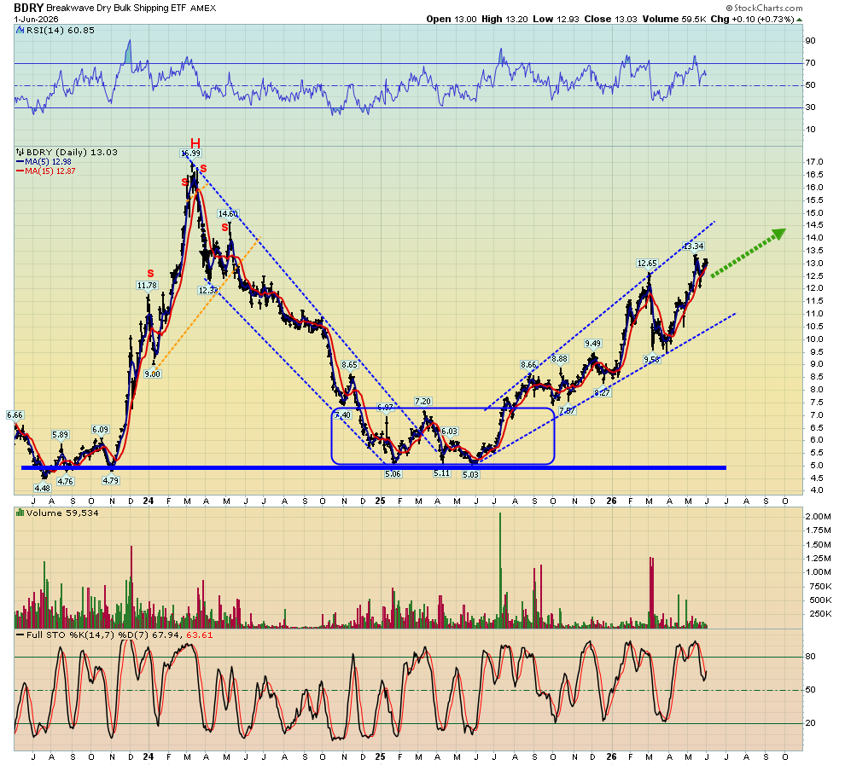Image resolution: width=845 pixels, height=765 pixels.
Task: Click the 9.00 price label
Action: point(153,374)
